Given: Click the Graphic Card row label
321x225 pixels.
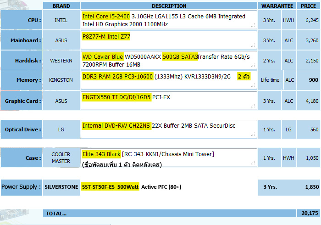Looking at the screenshot, I should pyautogui.click(x=22, y=101).
